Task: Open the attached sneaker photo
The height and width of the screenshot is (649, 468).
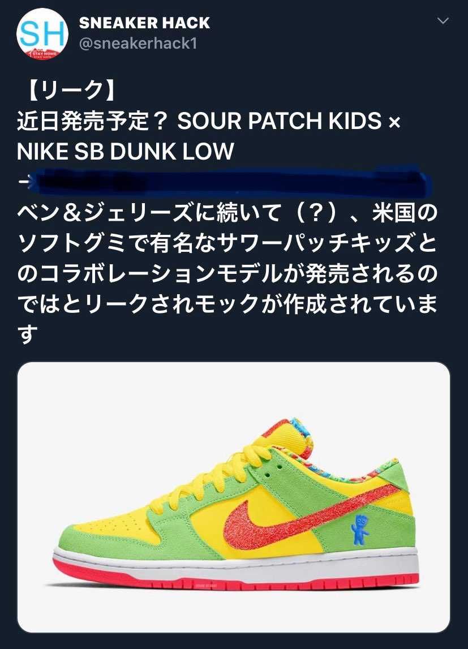Action: pos(233,497)
